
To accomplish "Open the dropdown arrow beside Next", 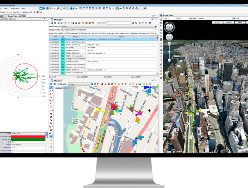I will pos(20,12).
